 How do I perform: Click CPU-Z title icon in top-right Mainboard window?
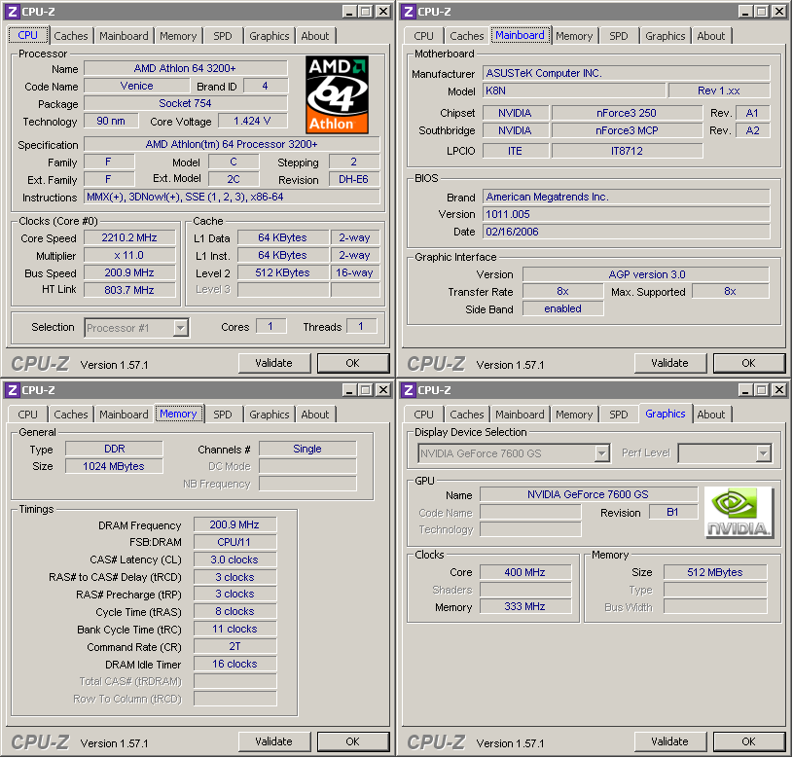tap(409, 11)
